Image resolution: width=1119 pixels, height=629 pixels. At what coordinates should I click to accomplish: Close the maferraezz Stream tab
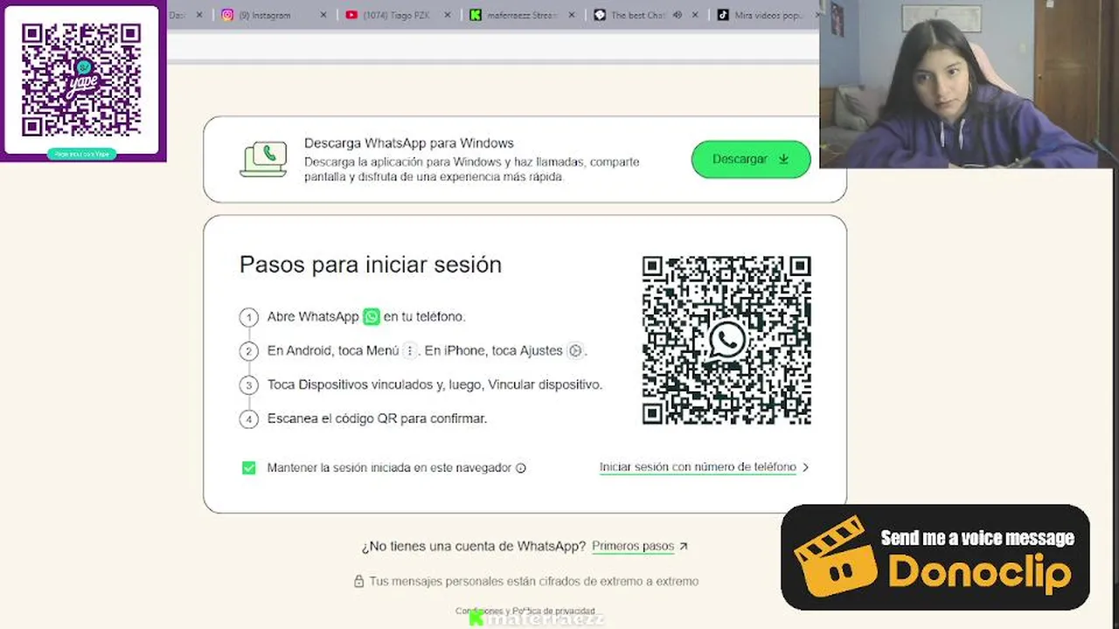click(x=572, y=15)
